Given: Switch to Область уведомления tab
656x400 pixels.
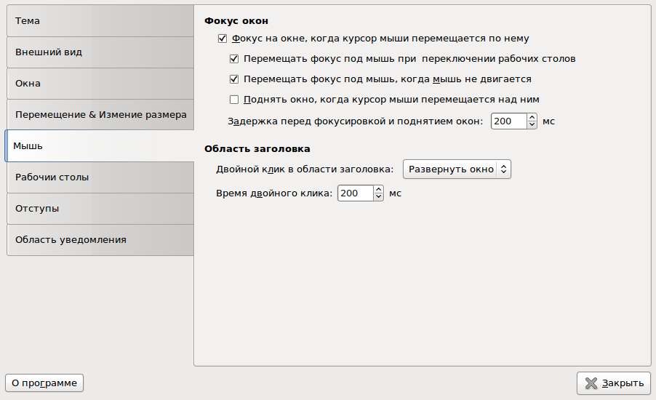Looking at the screenshot, I should 100,240.
